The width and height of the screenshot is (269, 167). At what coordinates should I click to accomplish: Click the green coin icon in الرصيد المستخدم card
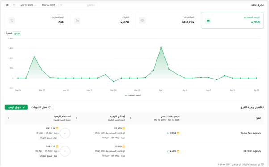coord(208,21)
